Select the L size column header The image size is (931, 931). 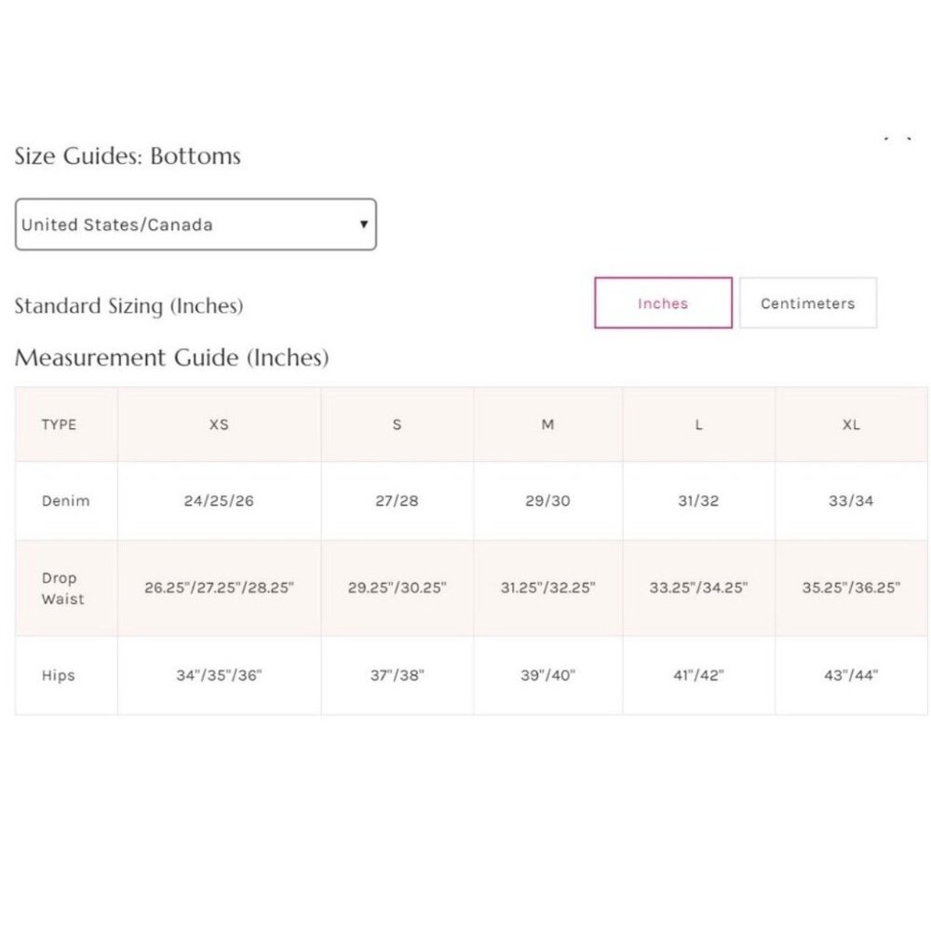(698, 425)
